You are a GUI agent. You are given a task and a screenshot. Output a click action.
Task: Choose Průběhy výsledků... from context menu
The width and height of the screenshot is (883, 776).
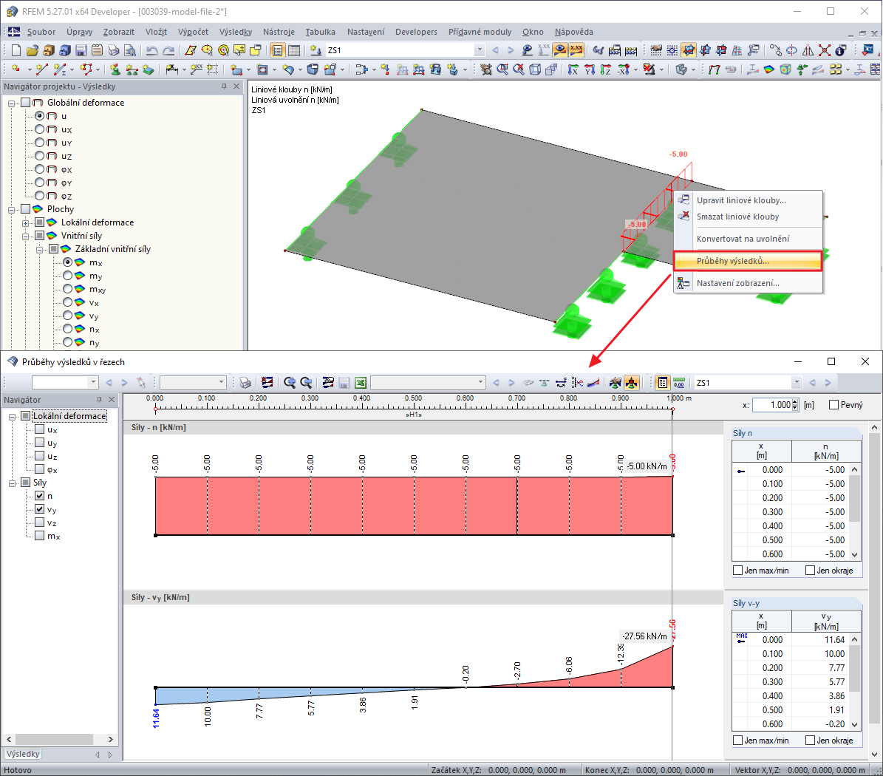pyautogui.click(x=748, y=261)
